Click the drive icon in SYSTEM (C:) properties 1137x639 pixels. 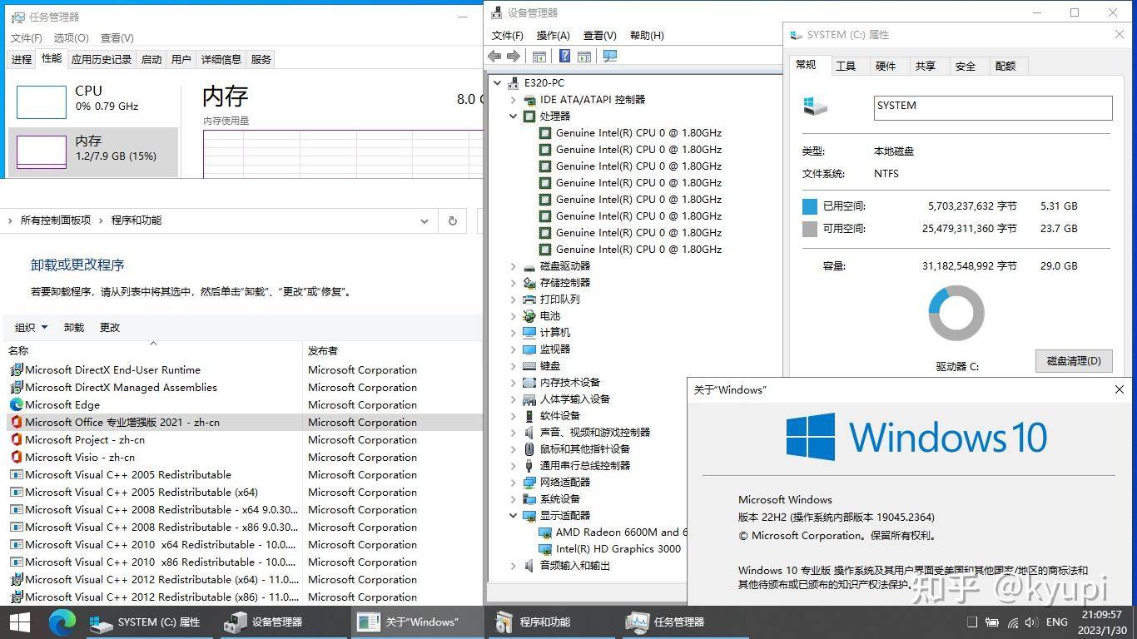815,106
